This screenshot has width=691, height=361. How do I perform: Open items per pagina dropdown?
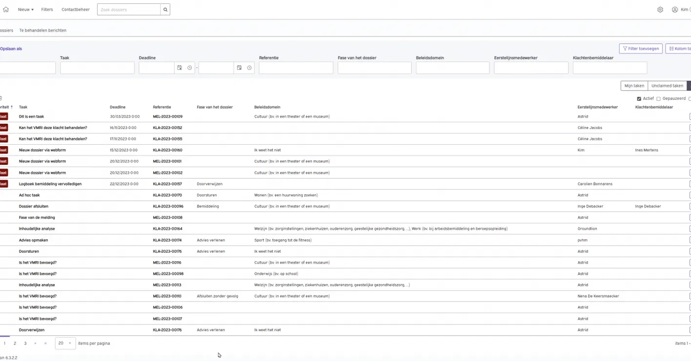[65, 343]
